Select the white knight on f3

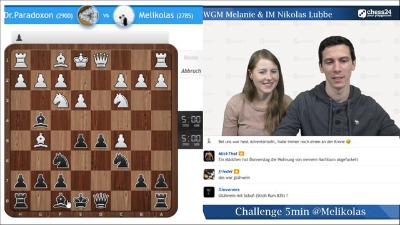(x=61, y=101)
